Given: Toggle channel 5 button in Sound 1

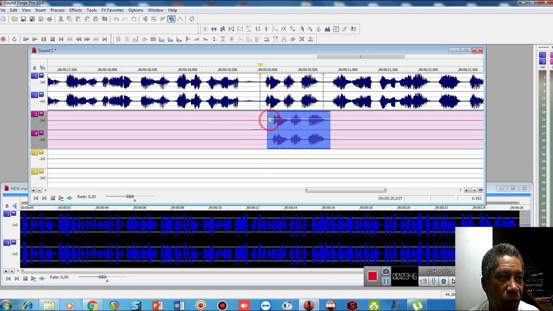Looking at the screenshot, I should coord(35,152).
